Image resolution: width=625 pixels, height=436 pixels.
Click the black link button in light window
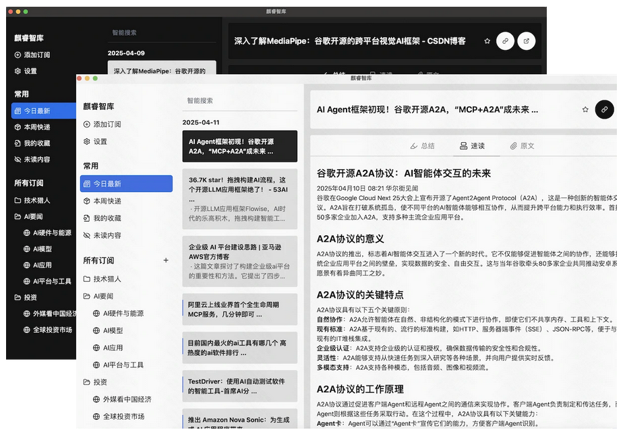[604, 109]
